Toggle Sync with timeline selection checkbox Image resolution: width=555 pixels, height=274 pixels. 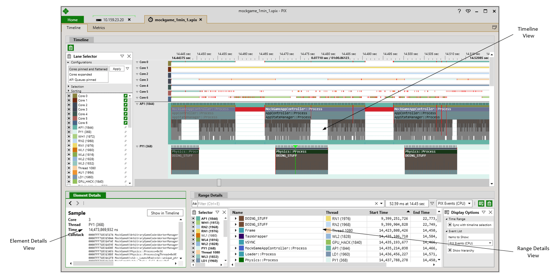(x=450, y=225)
